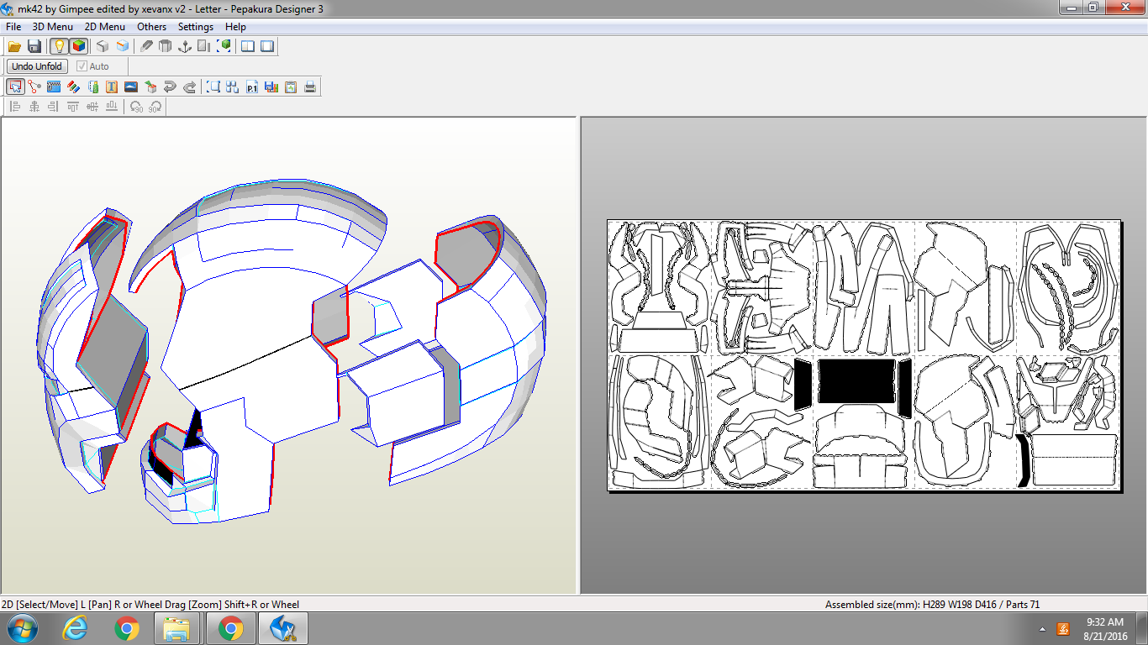Viewport: 1148px width, 645px height.
Task: Click the grey cube Unfold icon
Action: pos(103,46)
